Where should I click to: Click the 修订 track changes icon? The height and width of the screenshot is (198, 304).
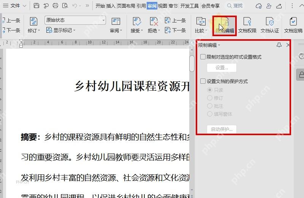33,21
